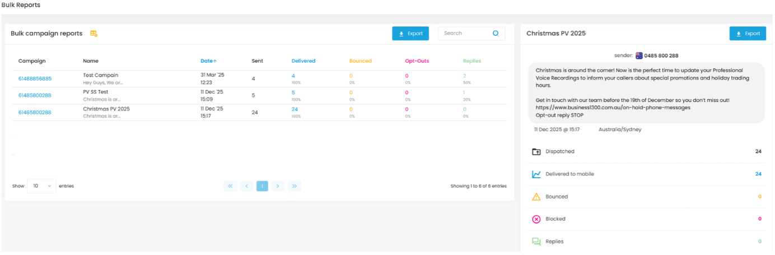The image size is (775, 255).
Task: Click the Australian flag sender icon
Action: point(638,55)
